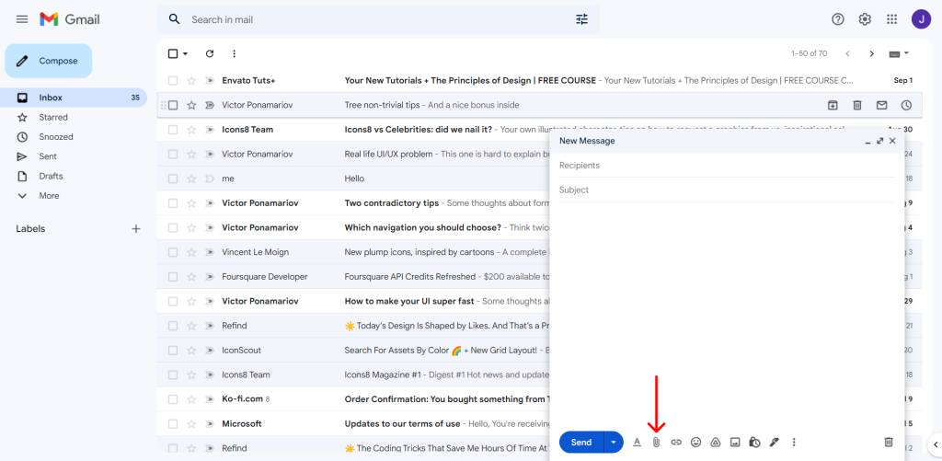Attach files with the paperclip icon
This screenshot has width=942, height=461.
tap(657, 443)
